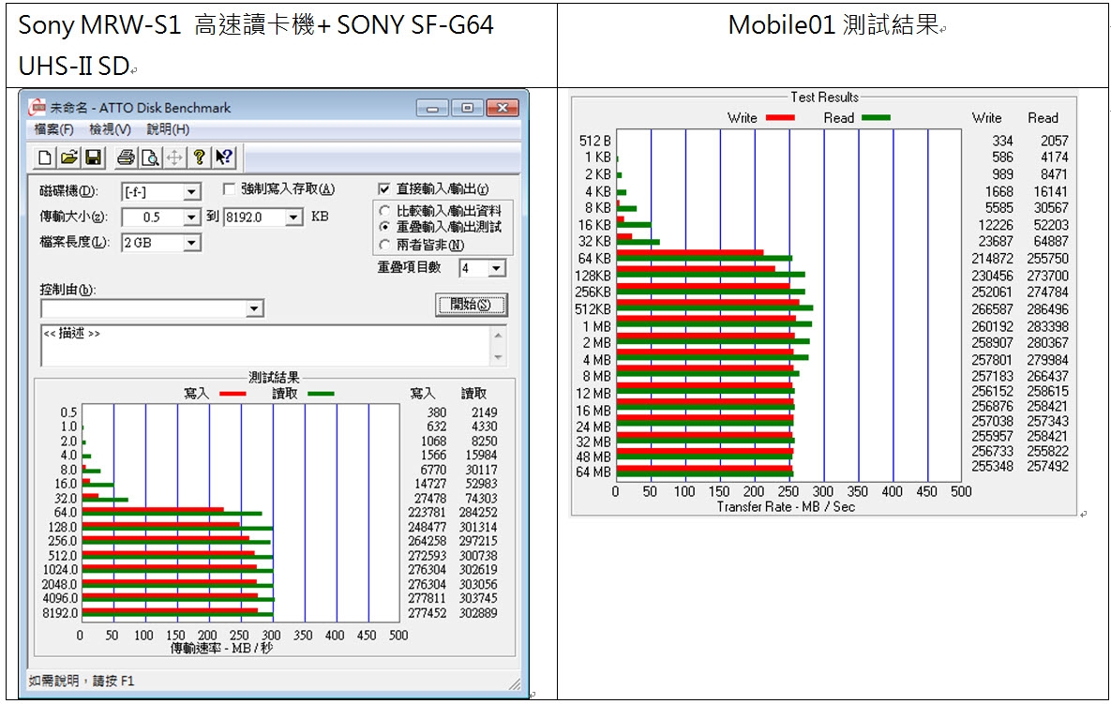Uncheck the 直接輸入/輸出 checkbox
The image size is (1111, 704).
coord(384,189)
